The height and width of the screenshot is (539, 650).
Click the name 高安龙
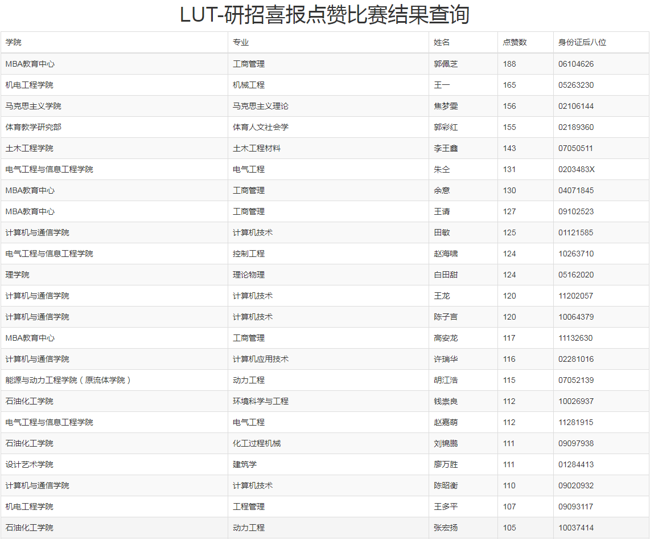(446, 339)
